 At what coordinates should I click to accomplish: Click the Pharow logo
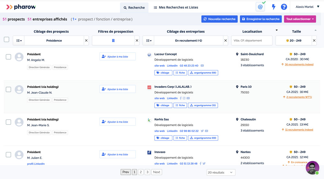(x=21, y=7)
